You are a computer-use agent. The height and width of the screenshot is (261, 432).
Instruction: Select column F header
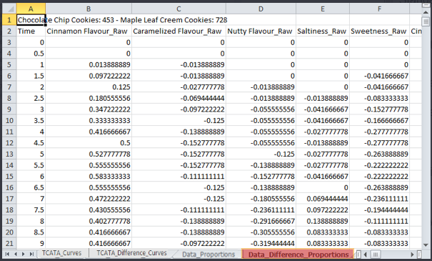379,9
